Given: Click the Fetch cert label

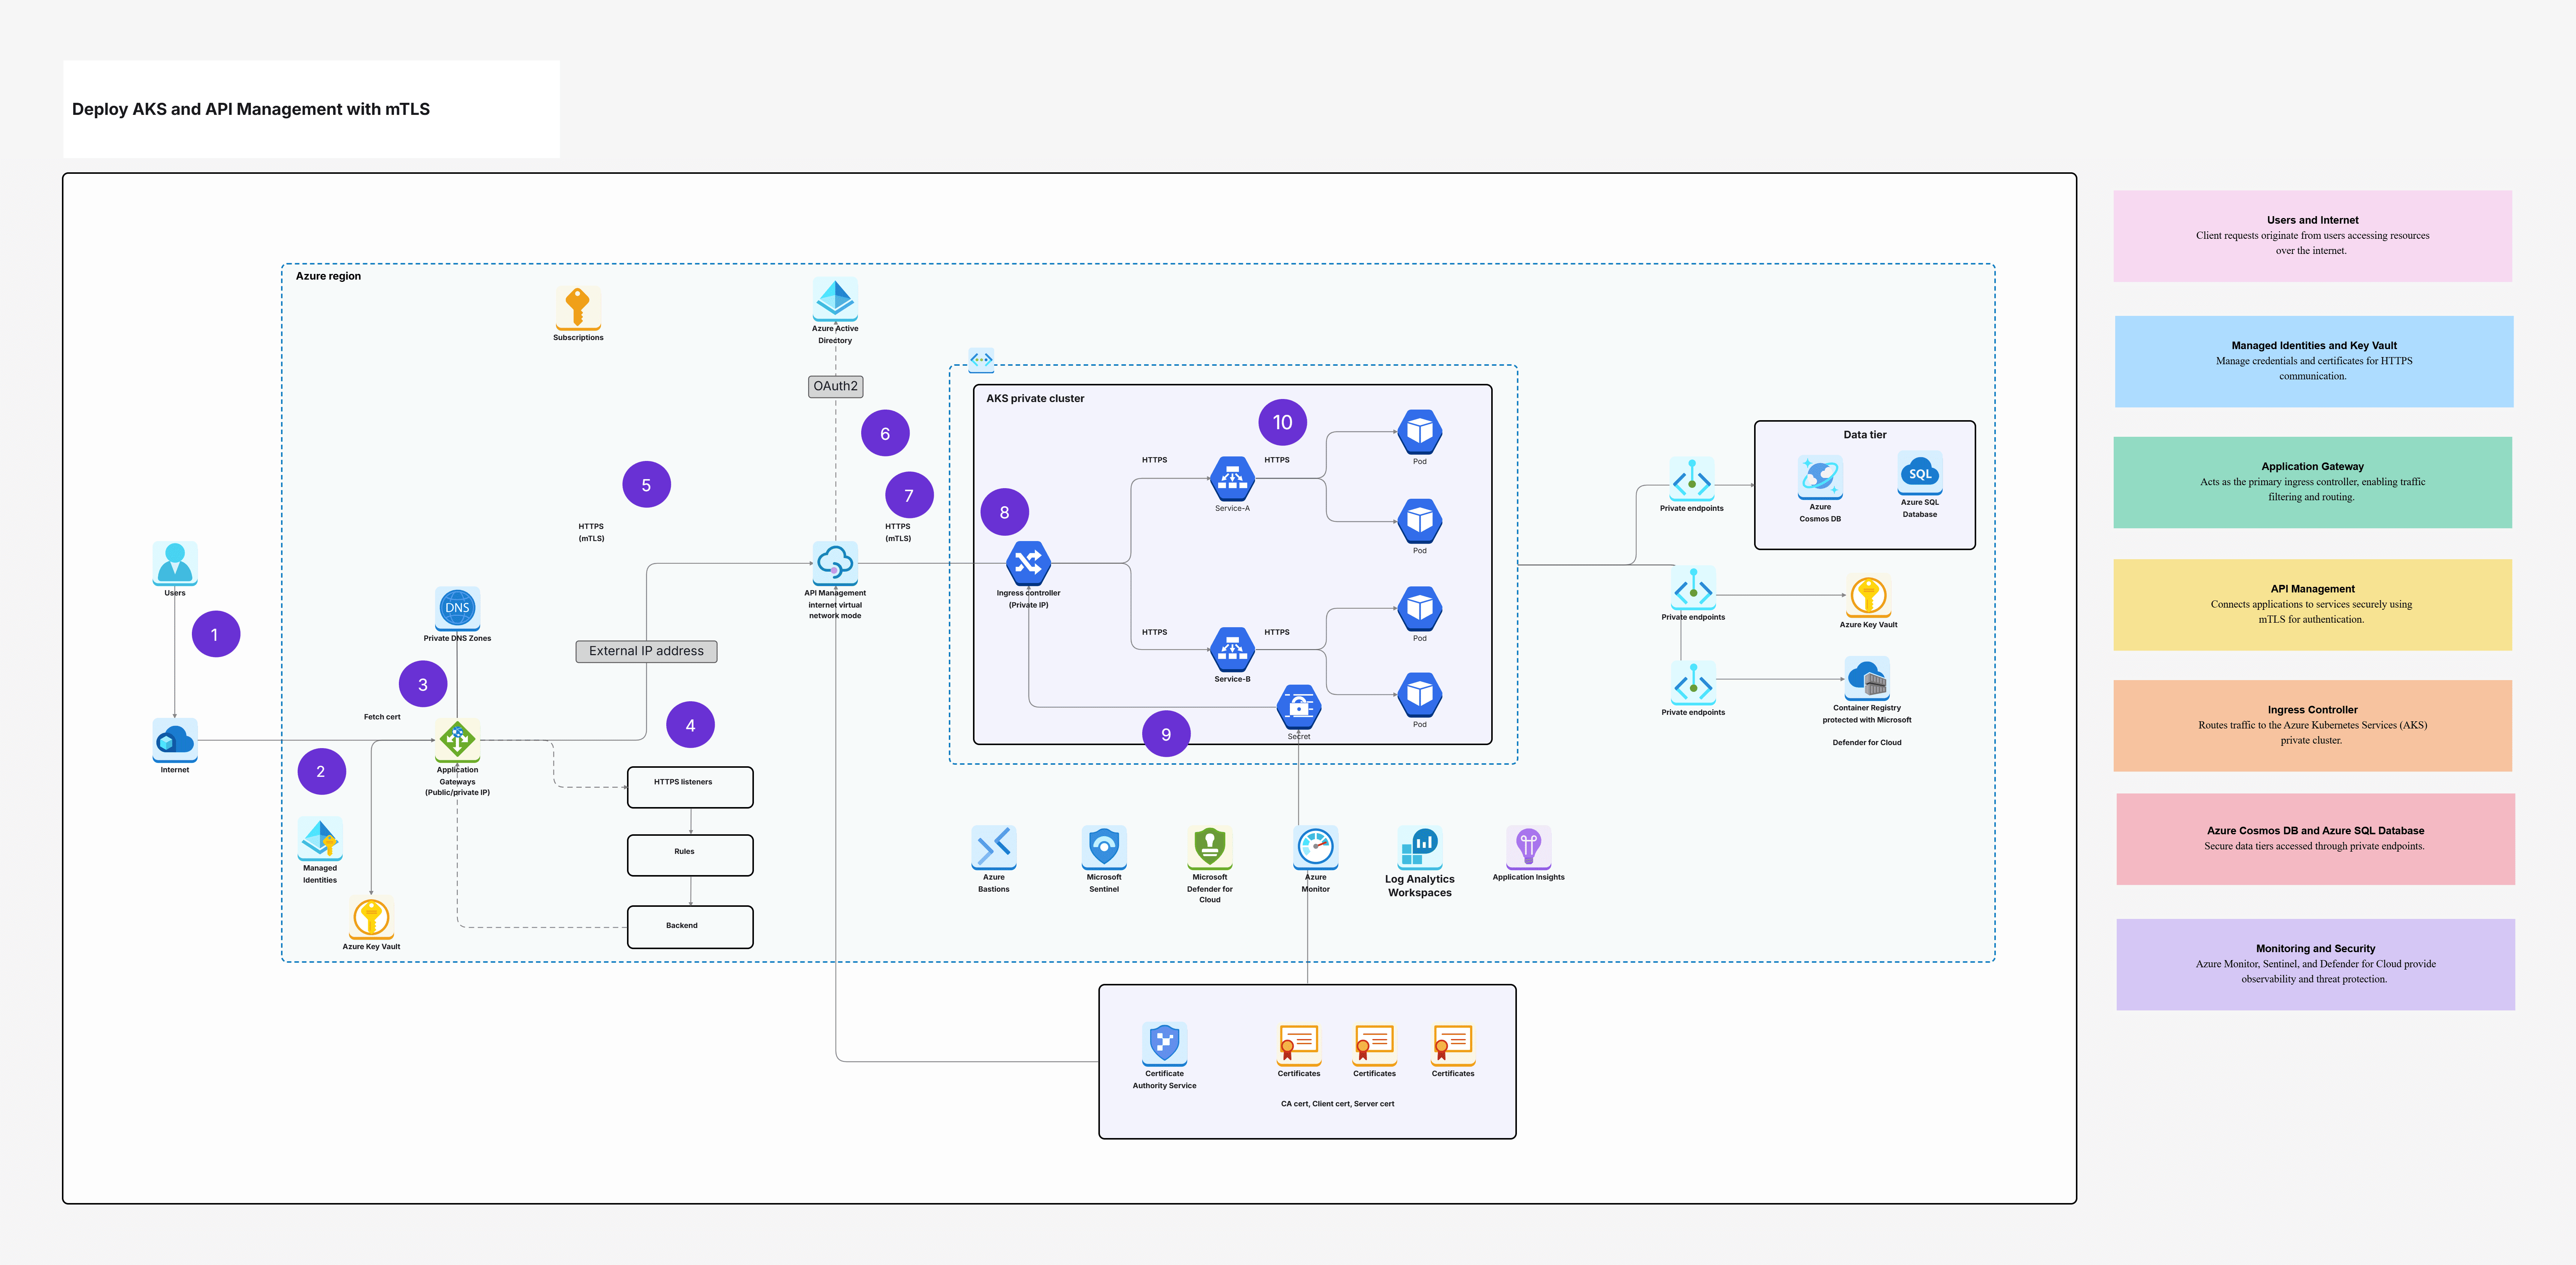Looking at the screenshot, I should click(382, 717).
